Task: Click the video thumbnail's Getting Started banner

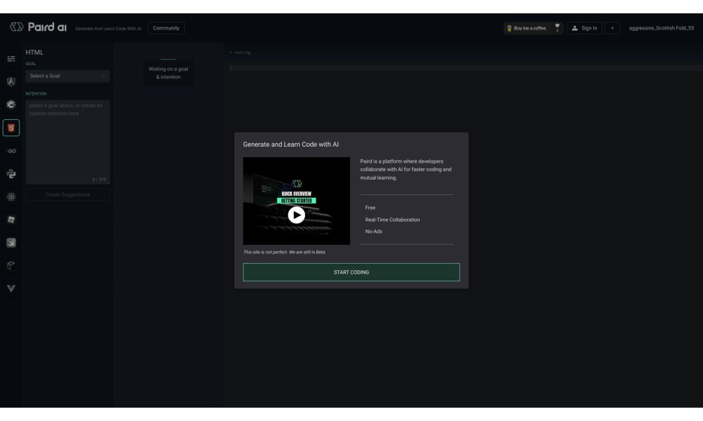Action: pos(297,201)
